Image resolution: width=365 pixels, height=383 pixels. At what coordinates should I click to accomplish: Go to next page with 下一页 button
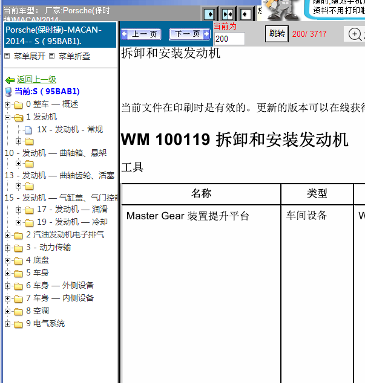(189, 34)
